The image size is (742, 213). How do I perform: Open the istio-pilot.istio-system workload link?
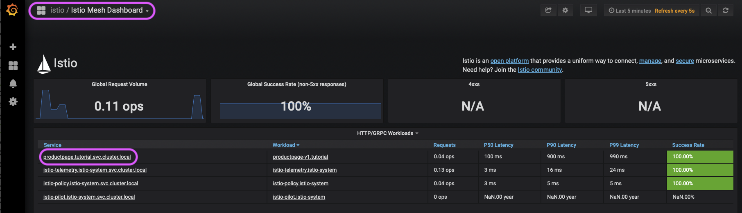[299, 197]
